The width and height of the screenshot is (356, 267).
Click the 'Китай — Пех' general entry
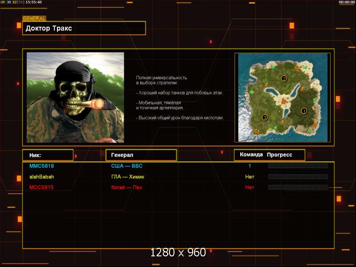127,187
